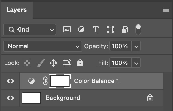This screenshot has height=111, width=173.
Task: Lock all padlock icon
Action: [80, 63]
